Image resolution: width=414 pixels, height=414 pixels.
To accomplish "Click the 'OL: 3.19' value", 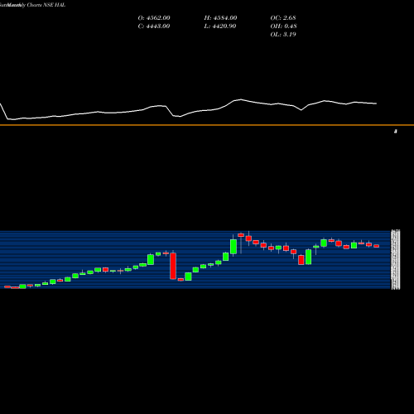I will tap(283, 35).
